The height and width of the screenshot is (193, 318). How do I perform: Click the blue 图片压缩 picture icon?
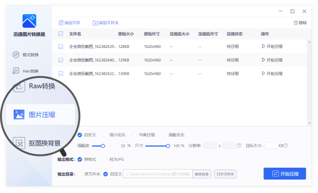click(19, 115)
